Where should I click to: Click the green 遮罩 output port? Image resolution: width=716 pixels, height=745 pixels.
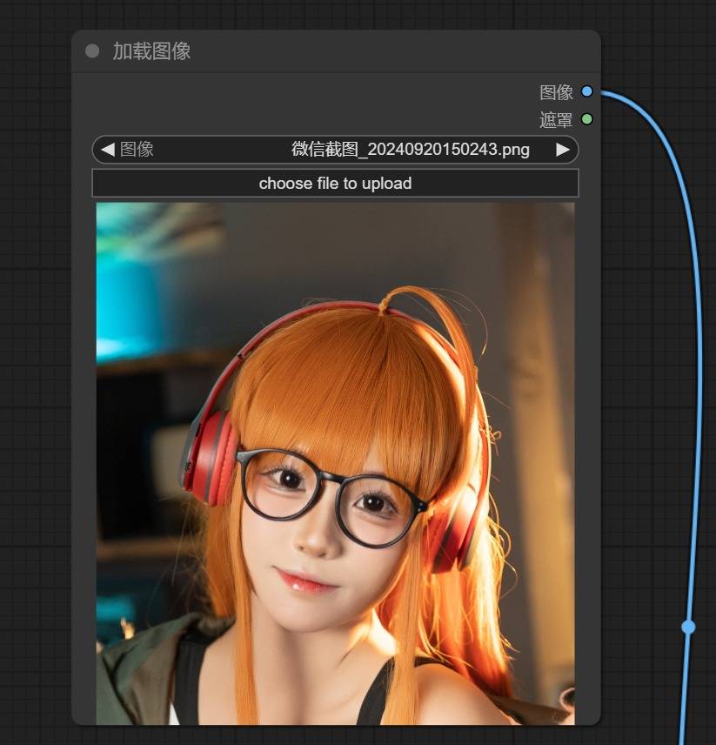(x=586, y=118)
